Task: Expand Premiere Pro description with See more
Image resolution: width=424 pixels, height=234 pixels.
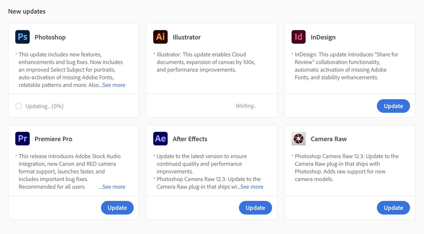Action: click(114, 187)
